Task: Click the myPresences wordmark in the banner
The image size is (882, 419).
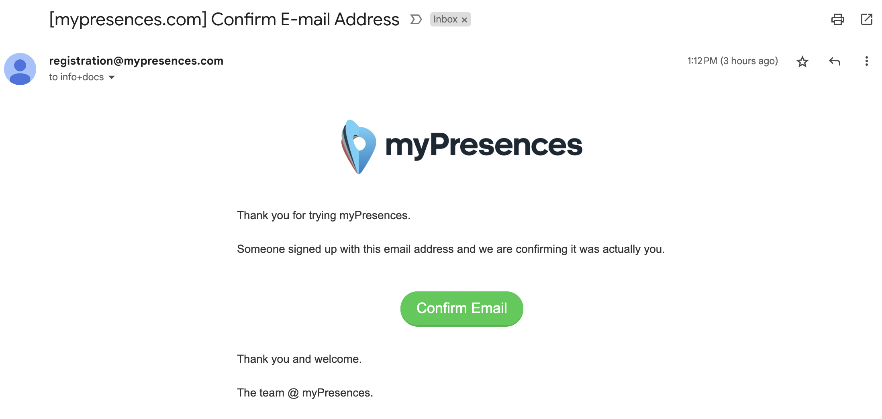Action: click(x=484, y=145)
